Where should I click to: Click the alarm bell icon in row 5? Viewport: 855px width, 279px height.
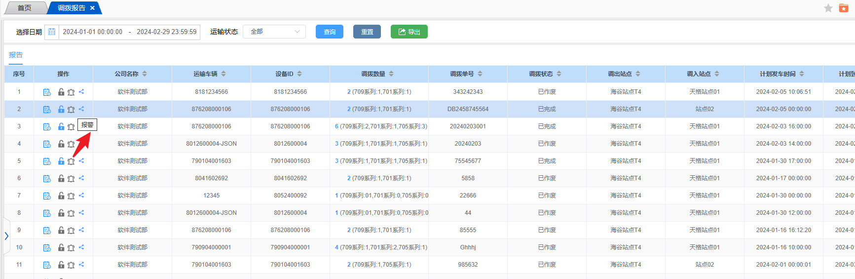(x=71, y=161)
